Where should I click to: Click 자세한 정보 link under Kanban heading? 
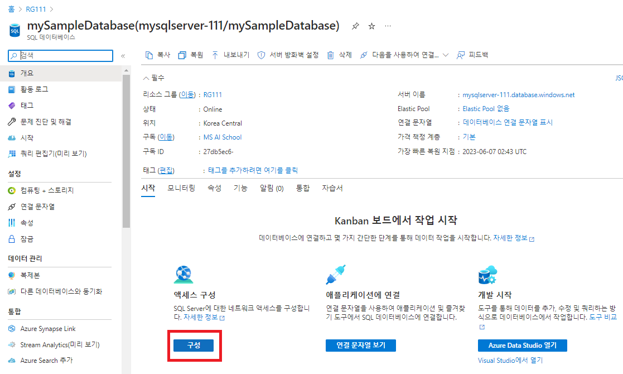[x=513, y=238]
